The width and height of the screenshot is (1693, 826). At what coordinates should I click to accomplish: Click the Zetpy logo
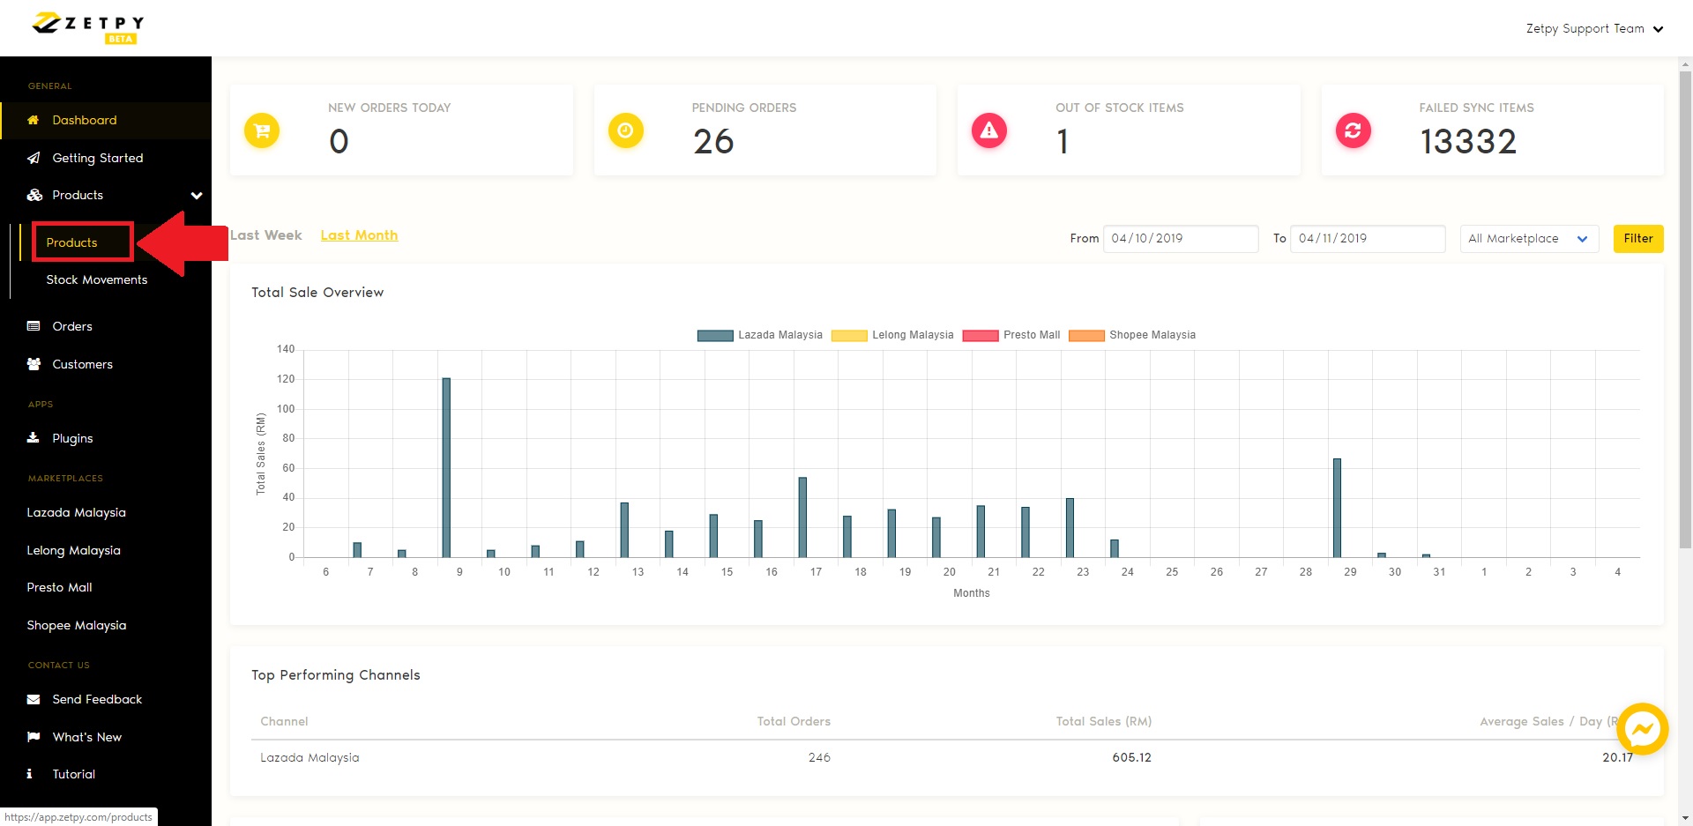(87, 27)
